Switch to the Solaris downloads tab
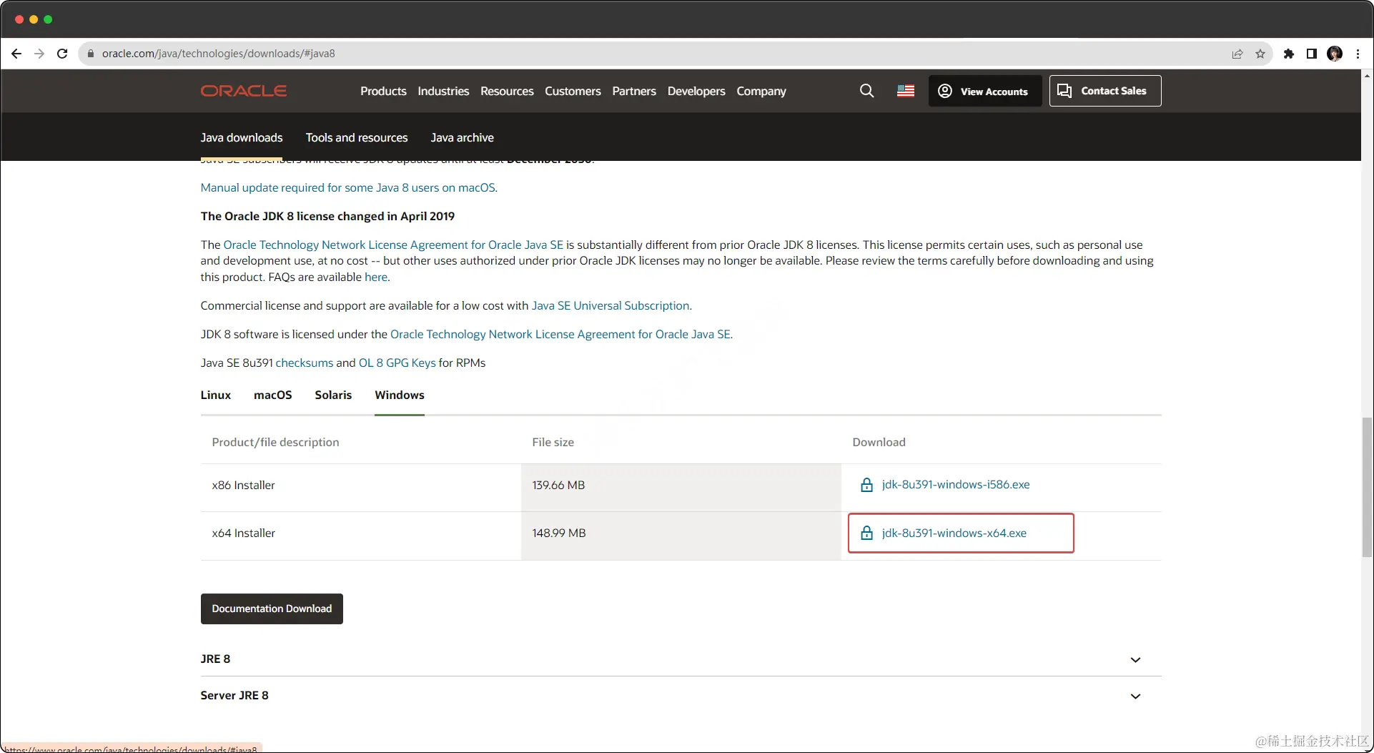Viewport: 1374px width, 753px height. [333, 395]
